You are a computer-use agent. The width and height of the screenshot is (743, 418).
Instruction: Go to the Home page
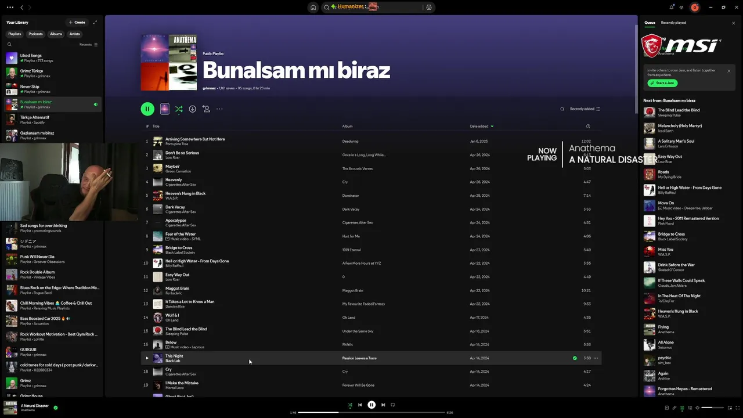[313, 7]
